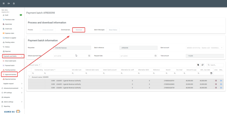The image size is (227, 114).
Task: Click the export to Excel icon
Action: pyautogui.click(x=198, y=65)
